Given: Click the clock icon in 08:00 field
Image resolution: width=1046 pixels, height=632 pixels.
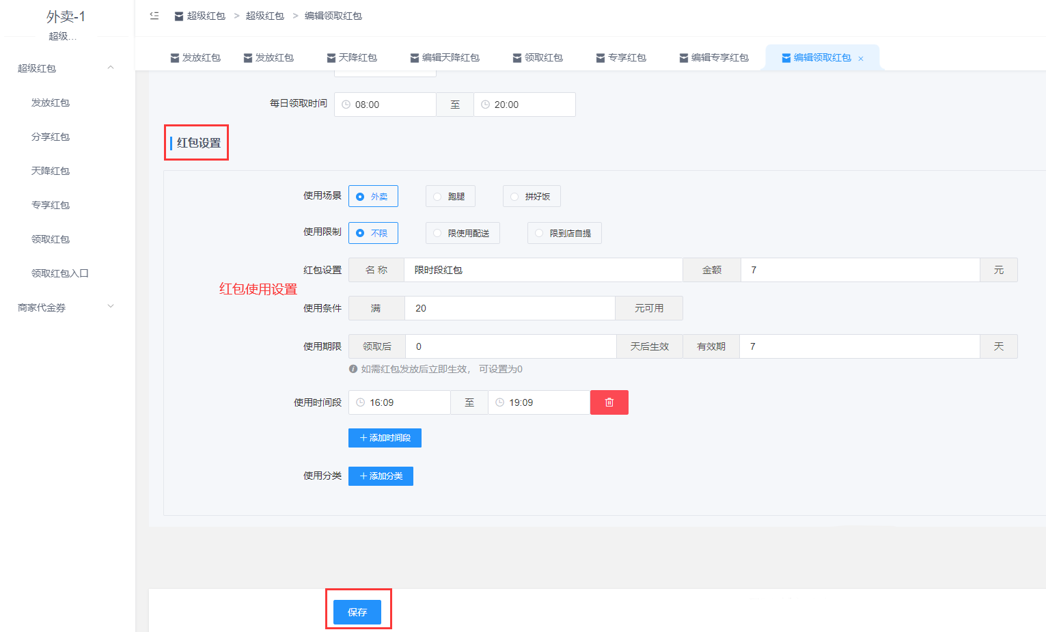Looking at the screenshot, I should [x=346, y=105].
